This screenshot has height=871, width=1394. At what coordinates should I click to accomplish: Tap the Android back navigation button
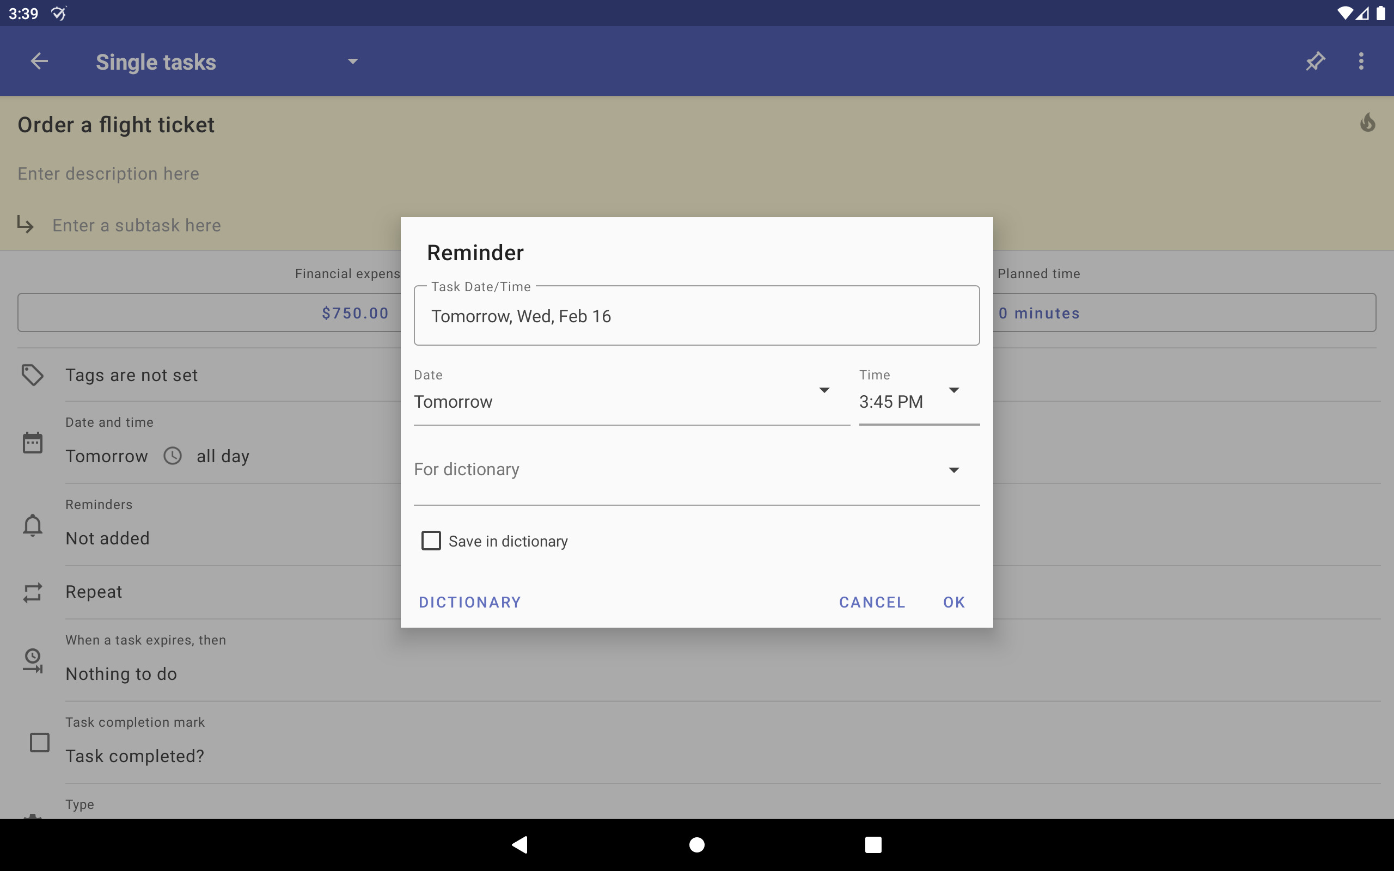519,844
